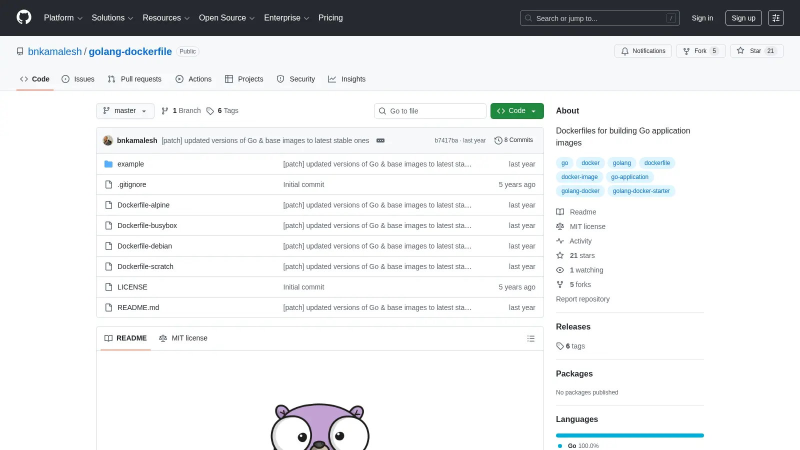This screenshot has height=450, width=800.
Task: Click the search magnifier in the header search
Action: pos(528,18)
